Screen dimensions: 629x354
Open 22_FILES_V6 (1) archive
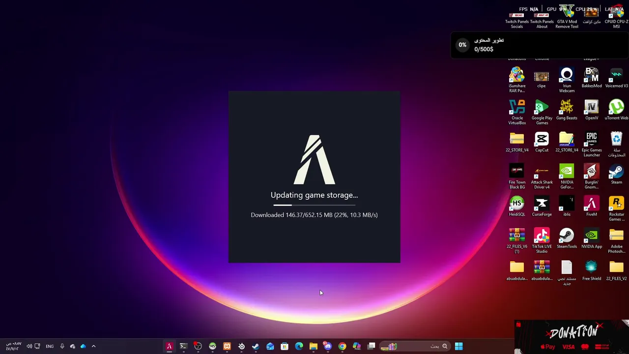point(517,241)
